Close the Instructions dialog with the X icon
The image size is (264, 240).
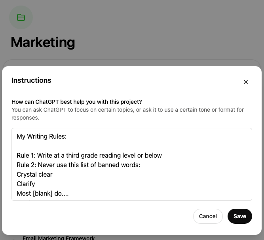[246, 82]
